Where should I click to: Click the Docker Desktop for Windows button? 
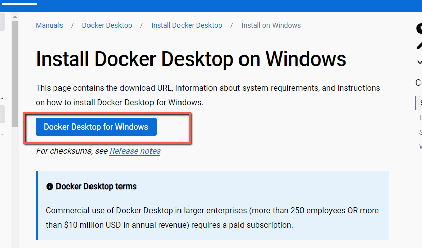(x=96, y=127)
